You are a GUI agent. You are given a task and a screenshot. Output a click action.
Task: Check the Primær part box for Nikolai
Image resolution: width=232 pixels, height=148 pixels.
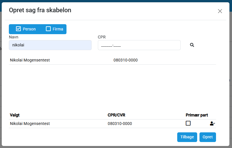188,123
